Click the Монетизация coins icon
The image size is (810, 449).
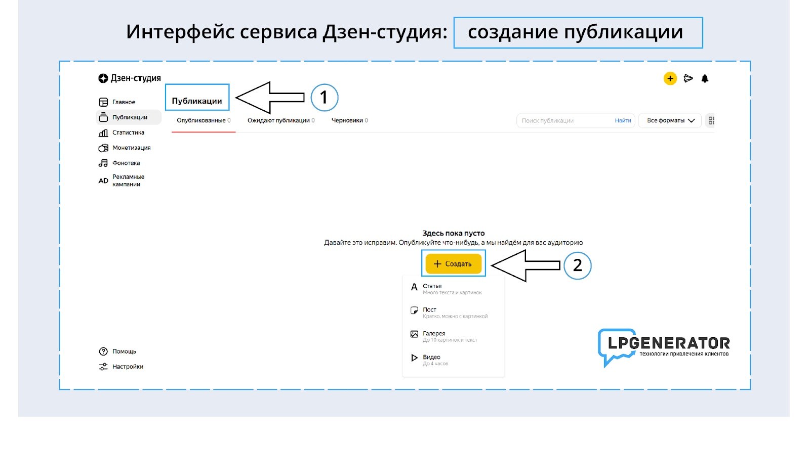point(103,148)
